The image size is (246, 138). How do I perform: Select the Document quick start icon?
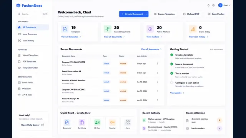(x=67, y=122)
